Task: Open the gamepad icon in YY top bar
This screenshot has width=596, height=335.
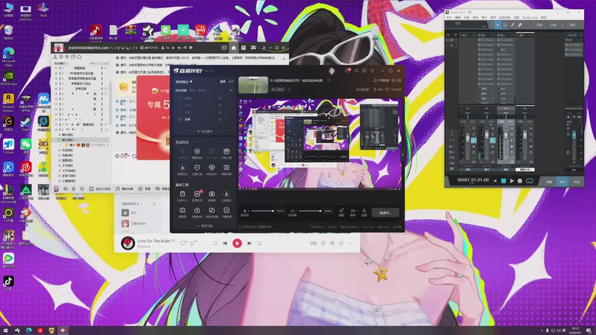Action: coord(253,48)
